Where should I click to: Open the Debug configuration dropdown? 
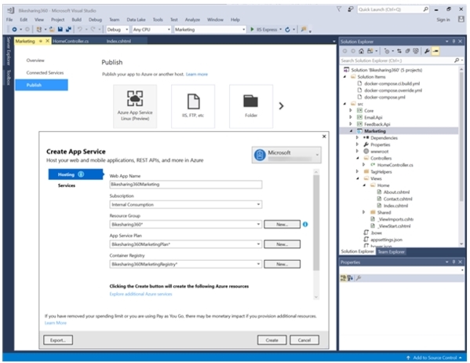(x=118, y=29)
